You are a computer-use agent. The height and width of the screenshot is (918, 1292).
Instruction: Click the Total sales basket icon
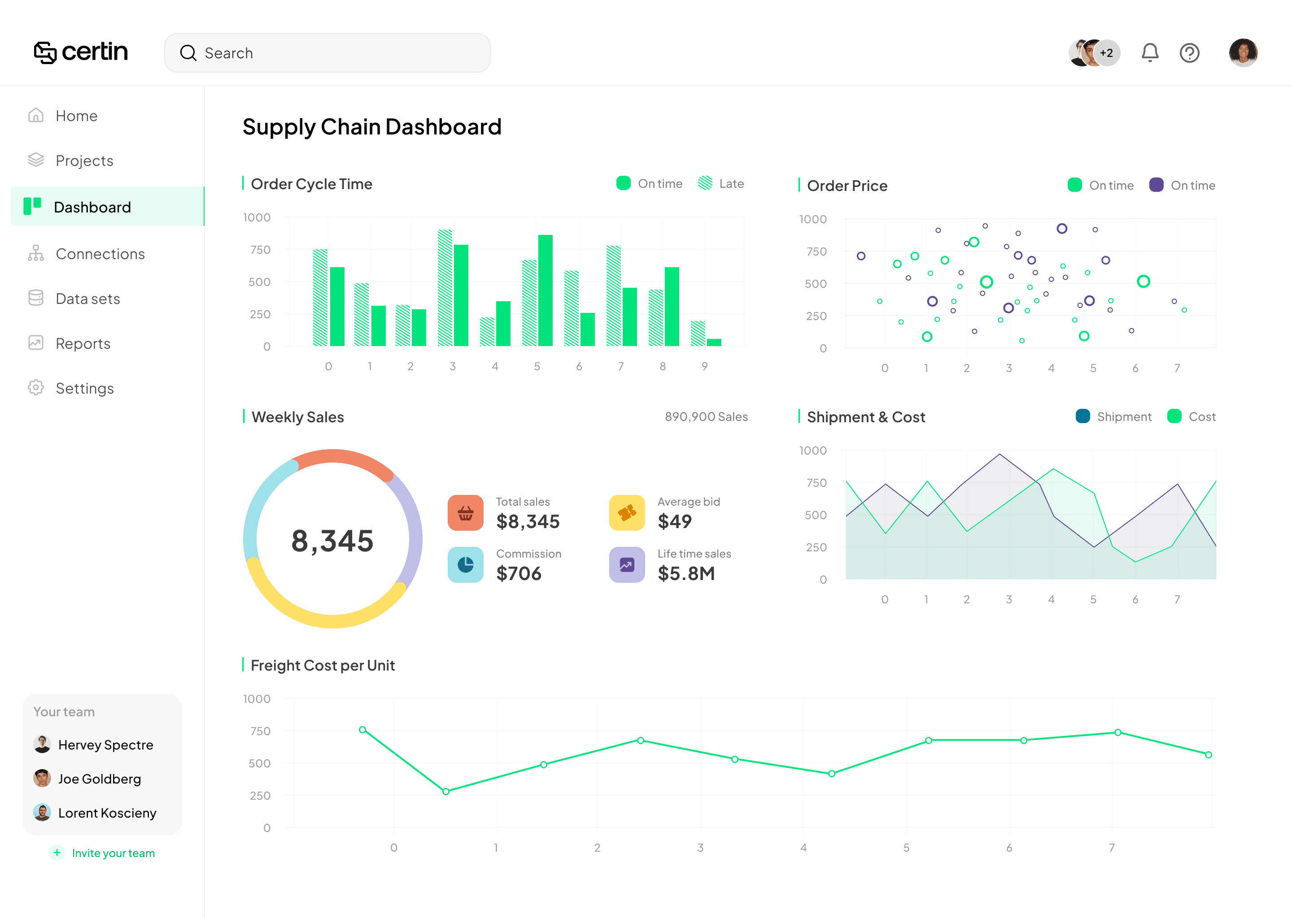point(466,513)
